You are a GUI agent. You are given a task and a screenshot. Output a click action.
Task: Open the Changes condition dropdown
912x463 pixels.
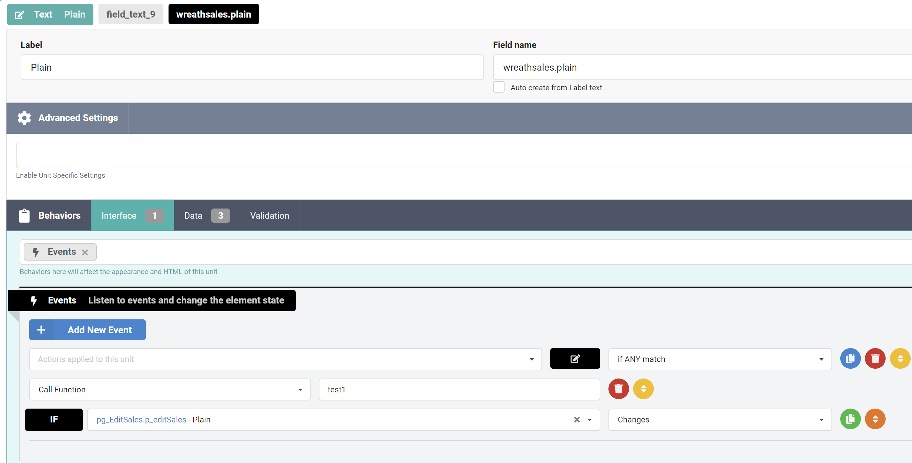point(719,419)
